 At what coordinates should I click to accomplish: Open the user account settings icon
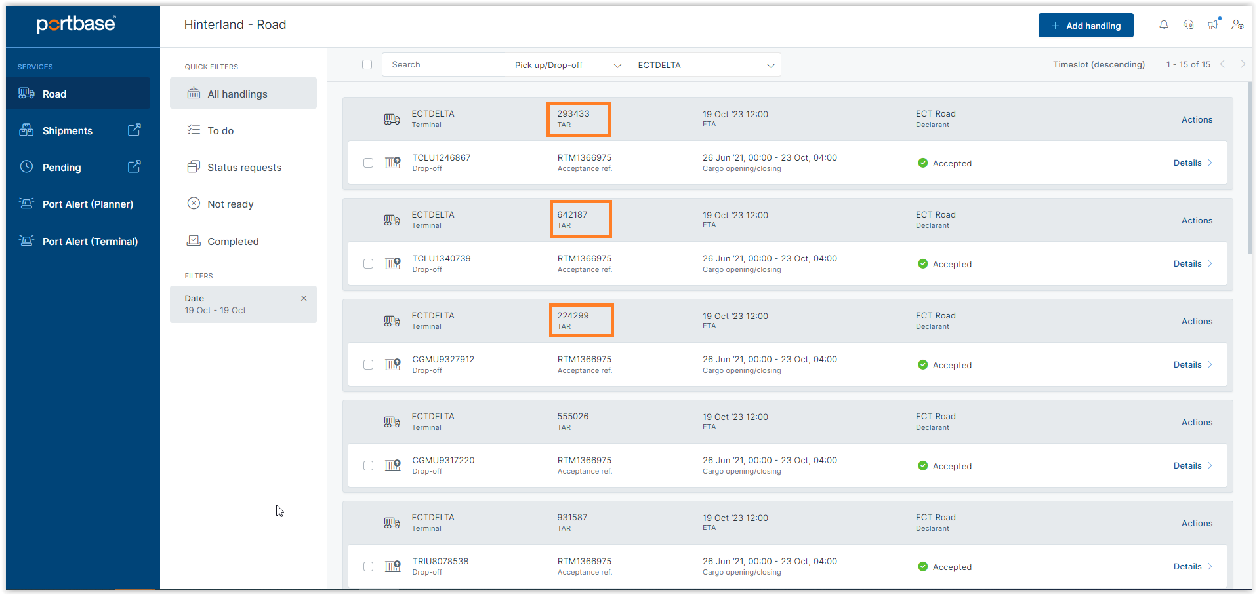click(x=1237, y=25)
